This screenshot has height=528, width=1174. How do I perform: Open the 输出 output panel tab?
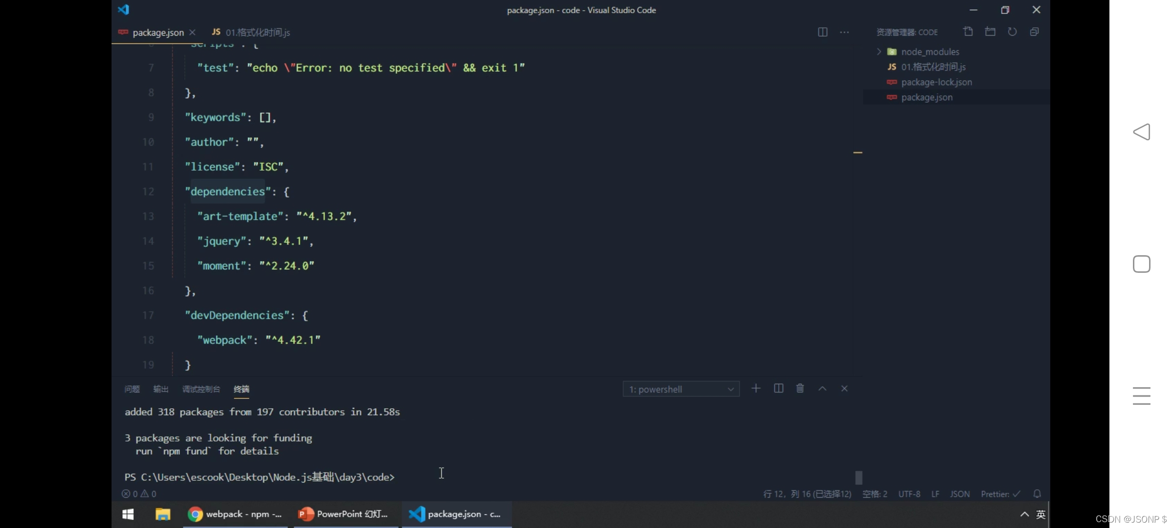161,389
